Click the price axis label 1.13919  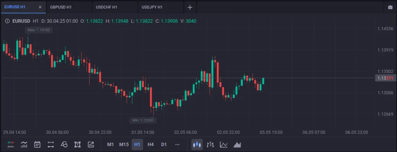[x=385, y=50]
